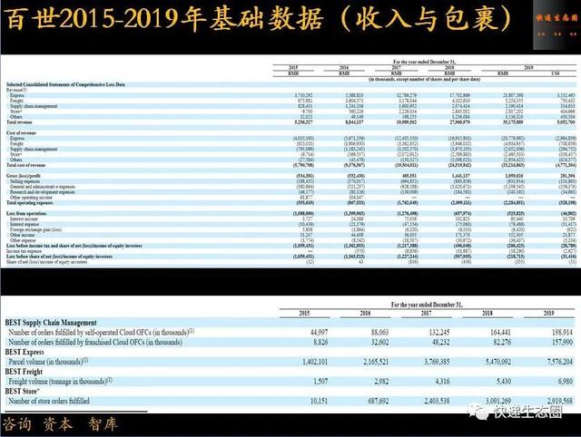Screen dimensions: 581x437
Task: Click the value 198,914
Action: coord(562,332)
